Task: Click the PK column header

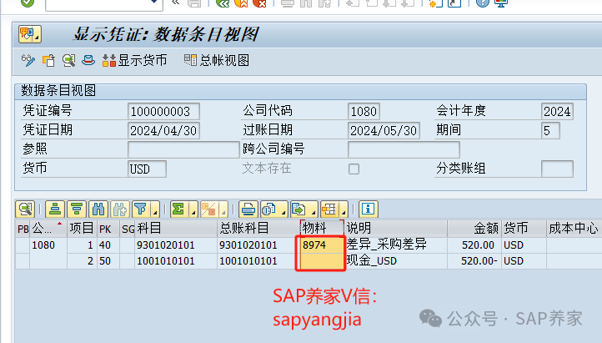Action: [x=108, y=229]
